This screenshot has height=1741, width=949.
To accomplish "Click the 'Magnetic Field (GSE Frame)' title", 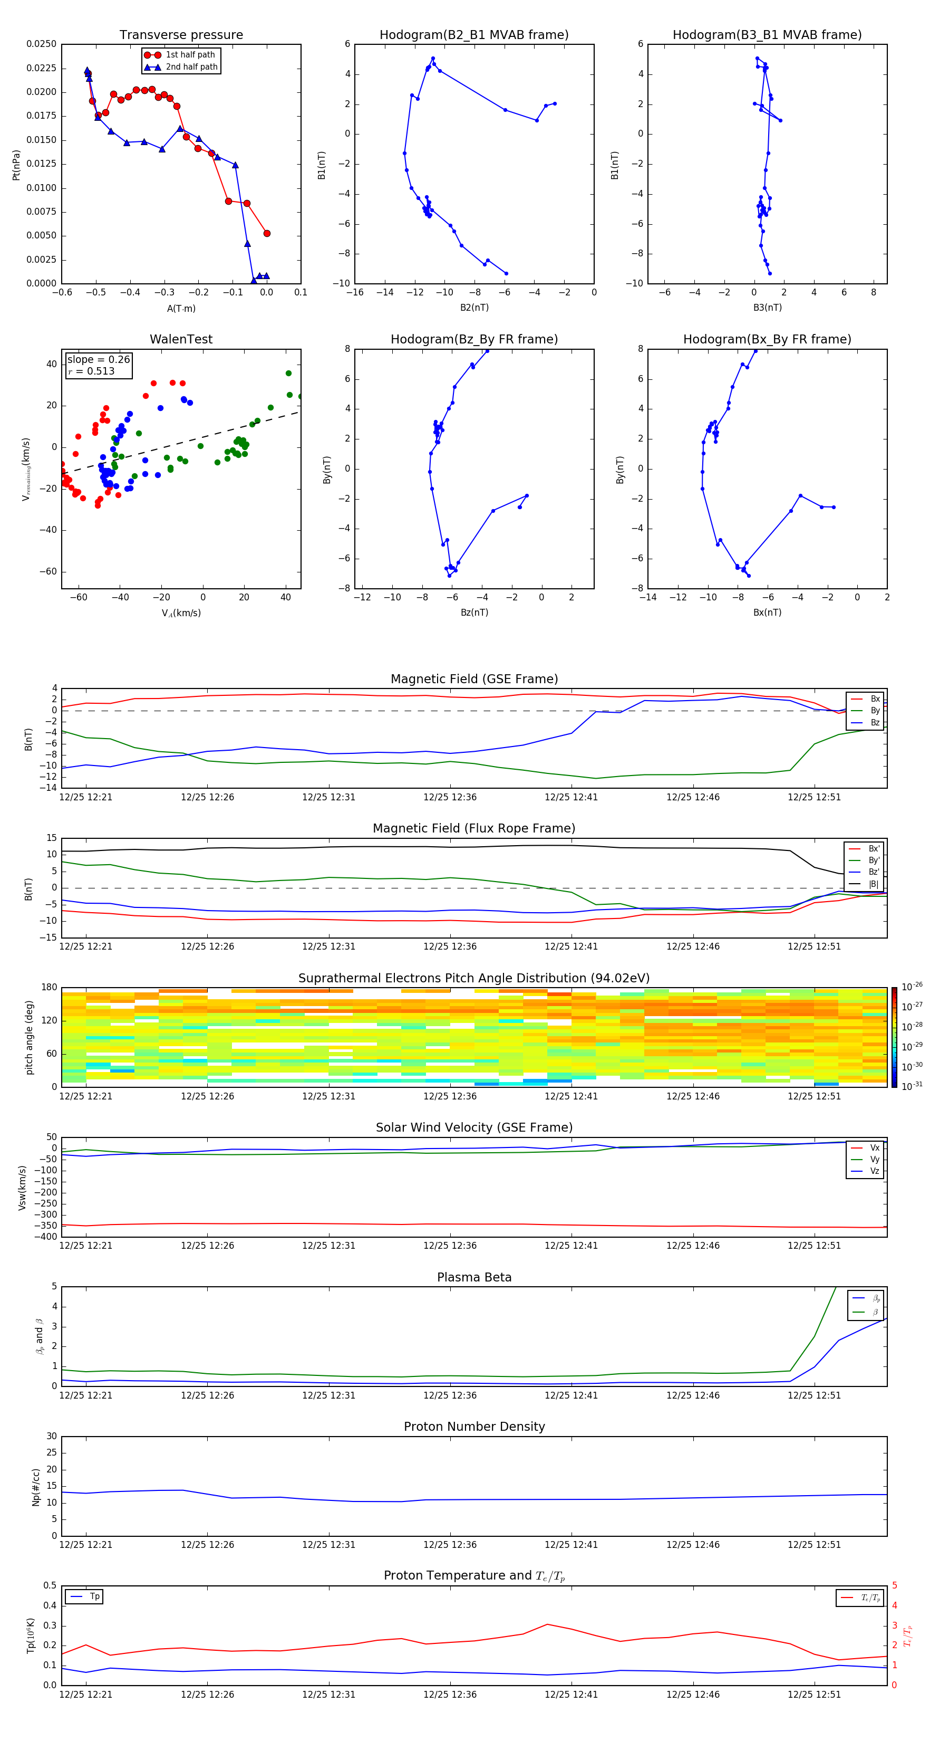I will coord(474,679).
